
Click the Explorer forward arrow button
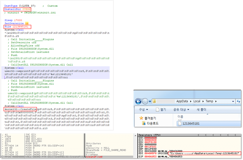pos(145,101)
